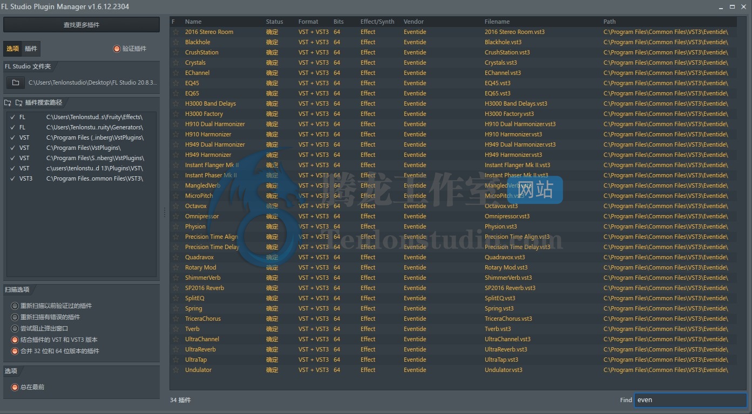Sort list by Filename column
The width and height of the screenshot is (752, 414).
click(497, 22)
